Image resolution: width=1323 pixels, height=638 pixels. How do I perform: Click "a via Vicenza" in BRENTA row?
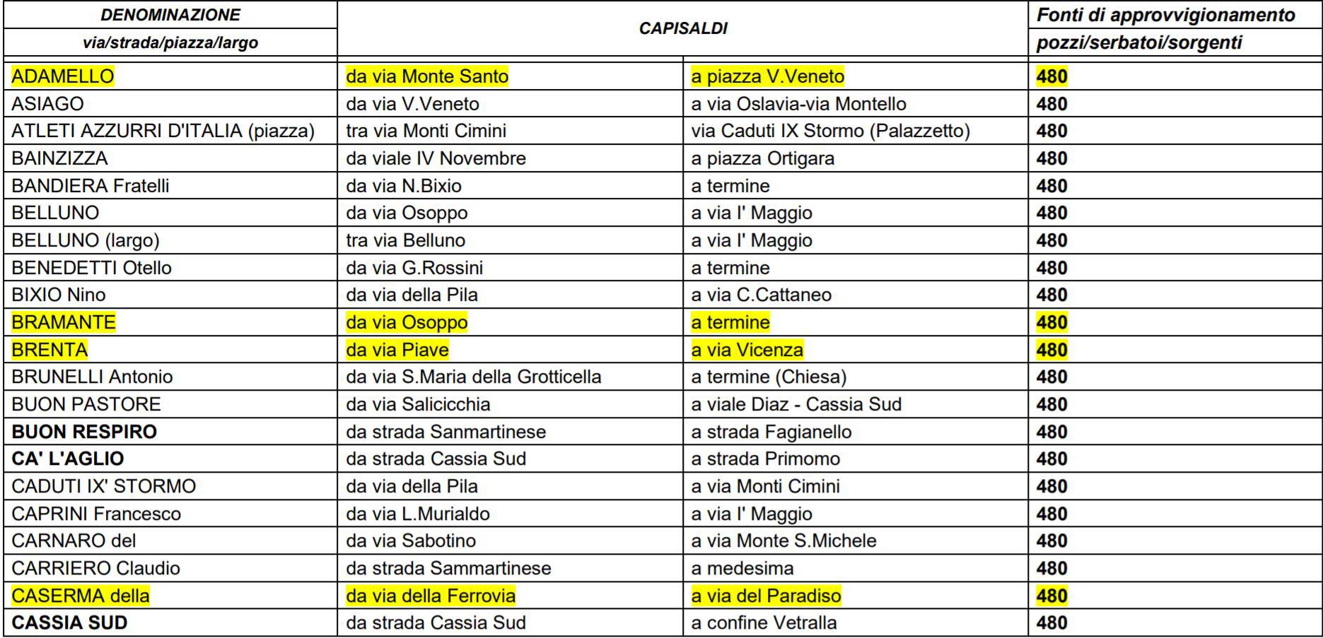(747, 350)
